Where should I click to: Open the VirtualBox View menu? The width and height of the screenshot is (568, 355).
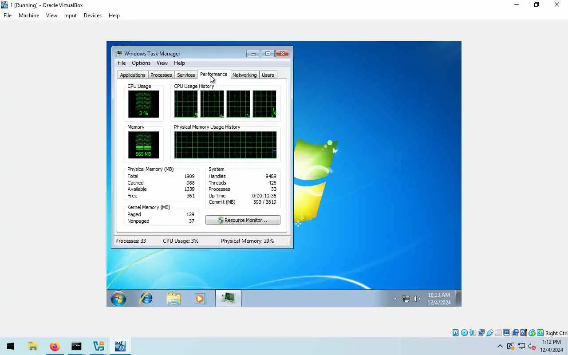tap(51, 15)
